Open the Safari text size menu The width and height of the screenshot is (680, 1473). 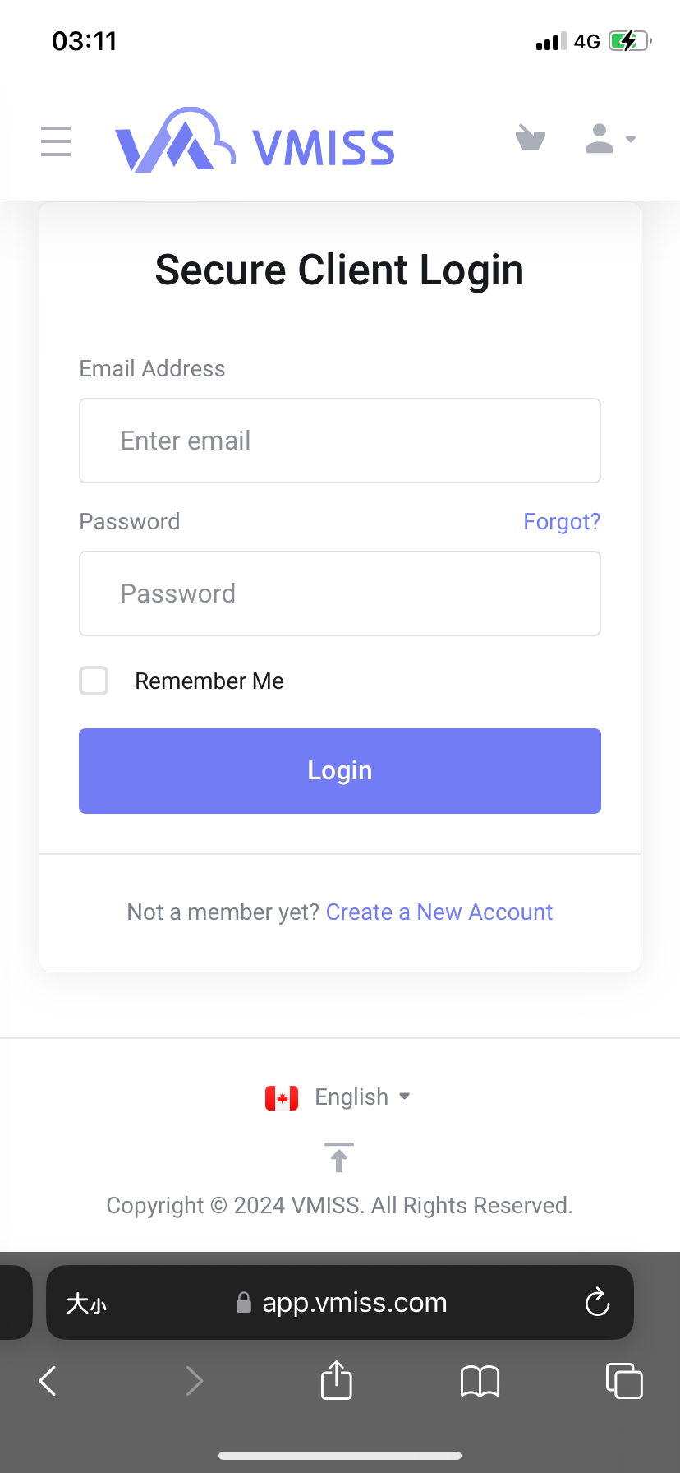[x=86, y=1304]
